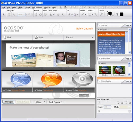Show more toolbar buttons chevron

pyautogui.click(x=118, y=8)
